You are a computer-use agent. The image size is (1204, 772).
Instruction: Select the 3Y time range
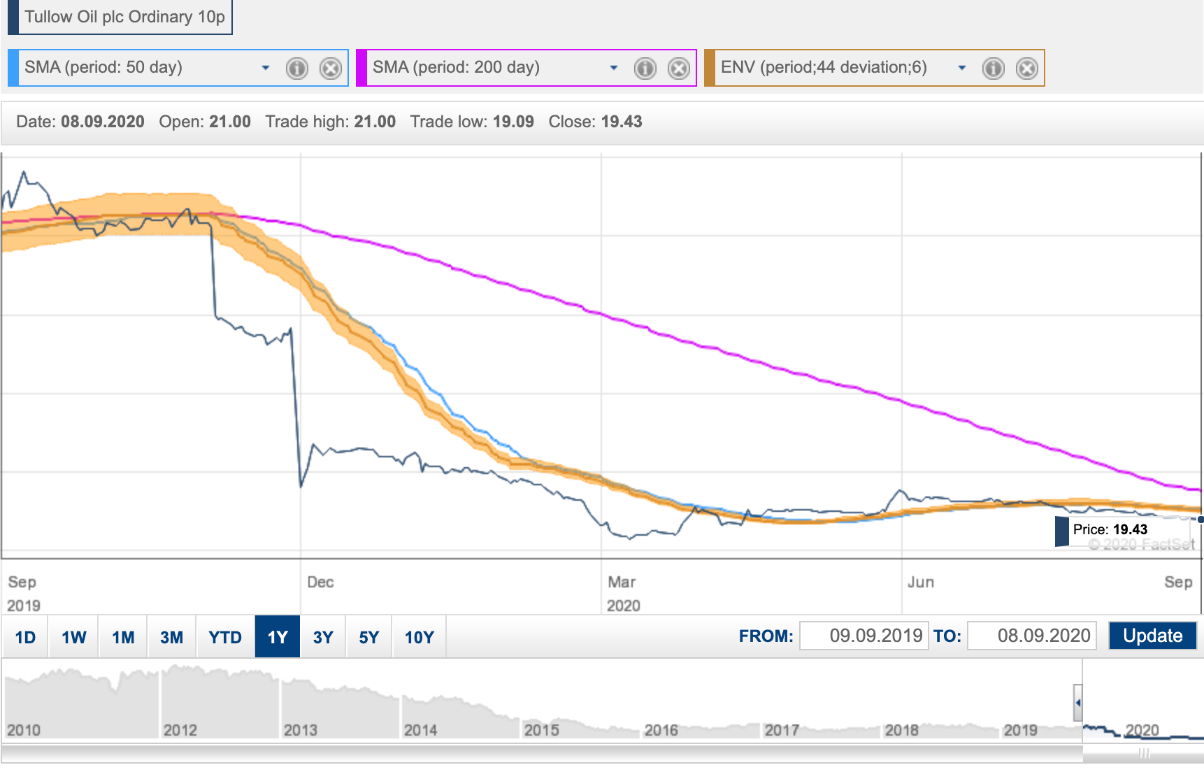pos(323,637)
